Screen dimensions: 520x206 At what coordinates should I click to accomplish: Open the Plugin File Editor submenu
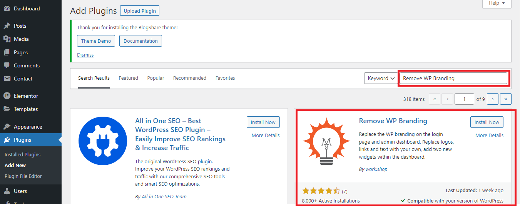(23, 176)
